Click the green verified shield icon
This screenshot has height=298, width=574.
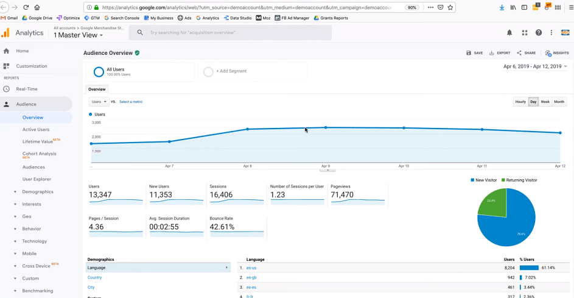coord(138,53)
